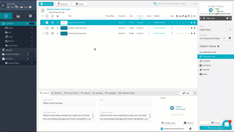Image resolution: width=234 pixels, height=132 pixels.
Task: Open the live chat bubble
Action: (226, 124)
